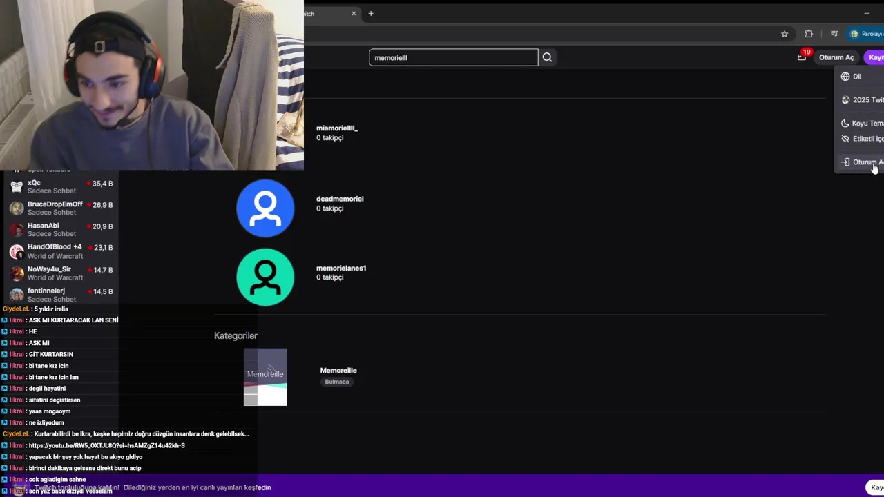This screenshot has width=884, height=497.
Task: Click the BruceDropEmOff sidebar avatar icon
Action: (x=17, y=208)
